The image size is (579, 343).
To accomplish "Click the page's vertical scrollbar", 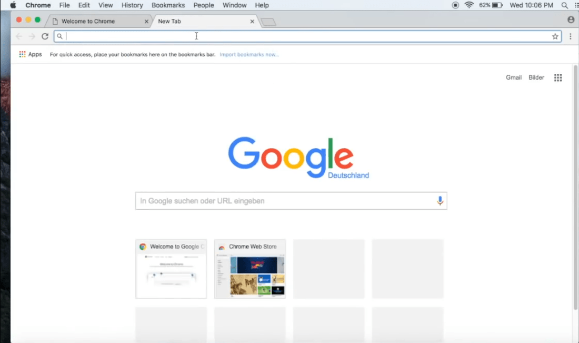I will click(575, 188).
